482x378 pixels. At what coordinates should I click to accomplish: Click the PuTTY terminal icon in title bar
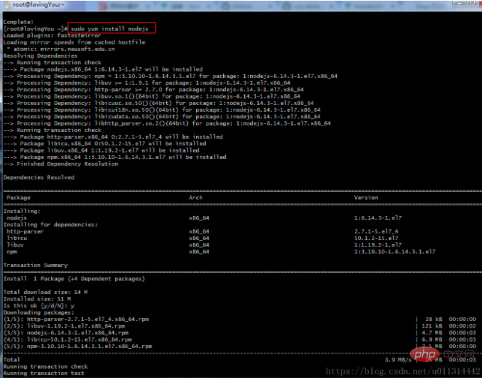[7, 4]
